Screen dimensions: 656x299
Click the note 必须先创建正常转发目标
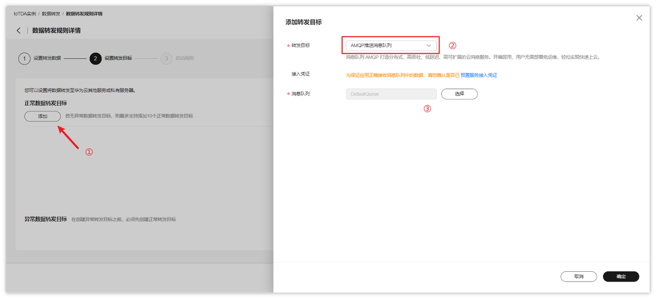(x=124, y=220)
